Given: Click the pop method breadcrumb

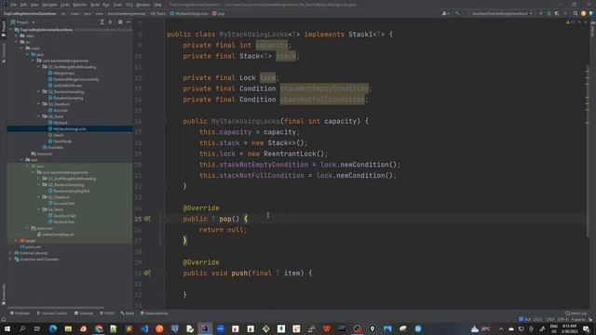Looking at the screenshot, I should click(219, 13).
